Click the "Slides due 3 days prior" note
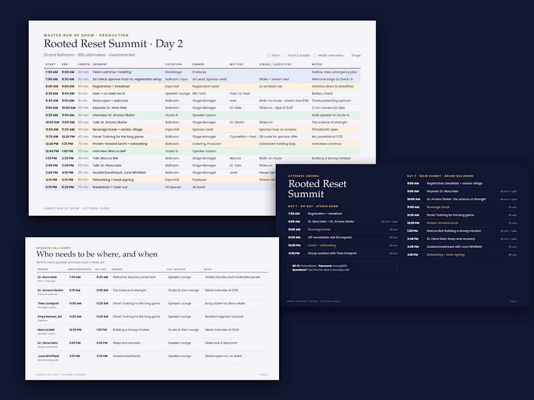This screenshot has height=400, width=534. [x=221, y=343]
